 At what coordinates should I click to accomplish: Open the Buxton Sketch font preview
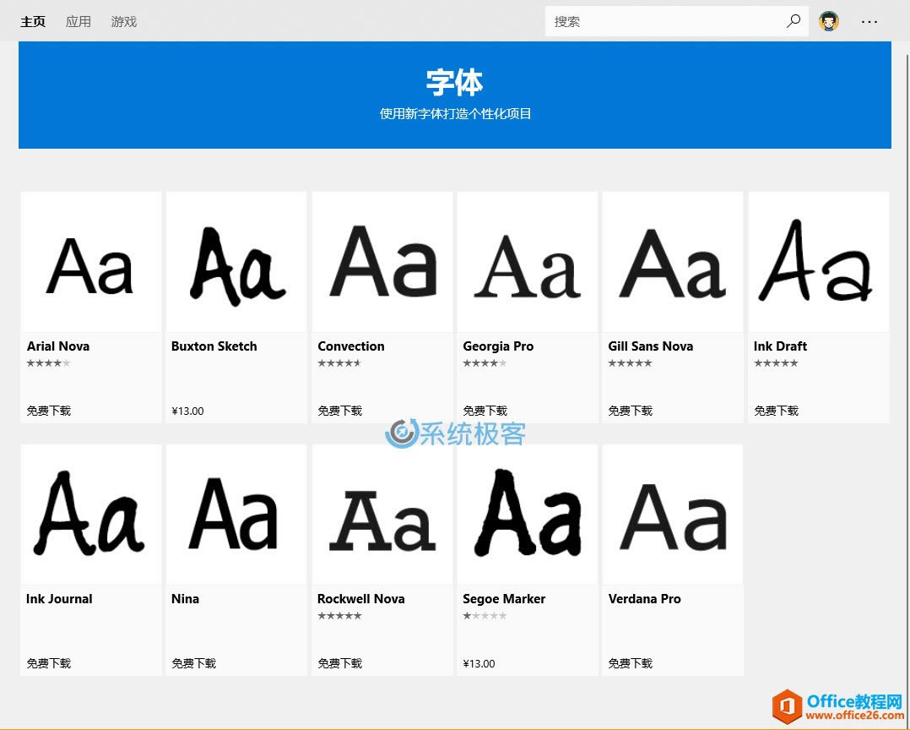coord(236,262)
